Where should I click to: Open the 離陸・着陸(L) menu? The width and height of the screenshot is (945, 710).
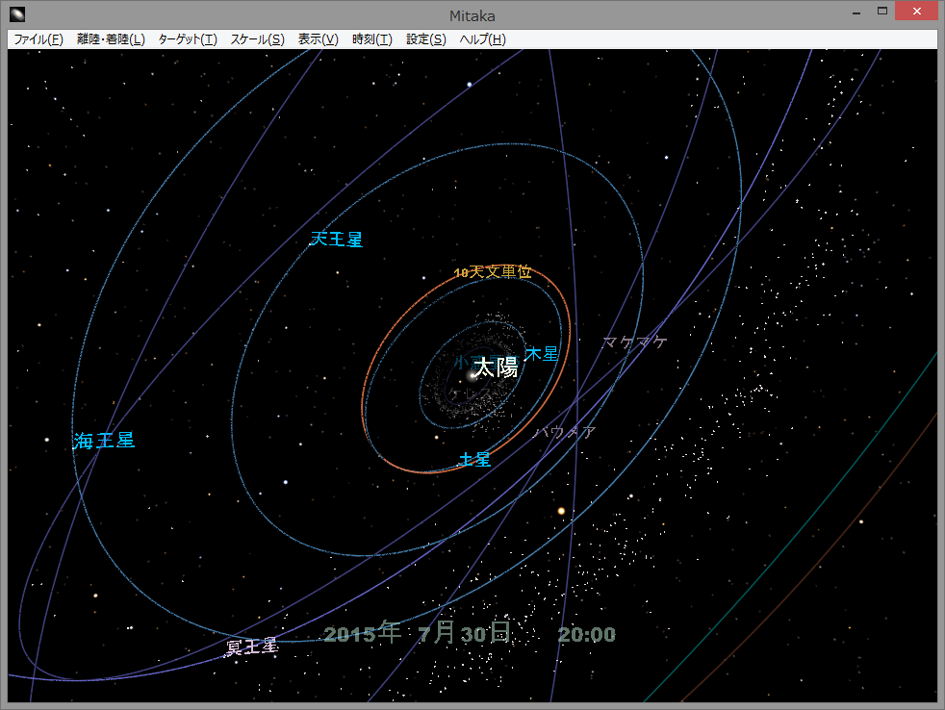[111, 39]
